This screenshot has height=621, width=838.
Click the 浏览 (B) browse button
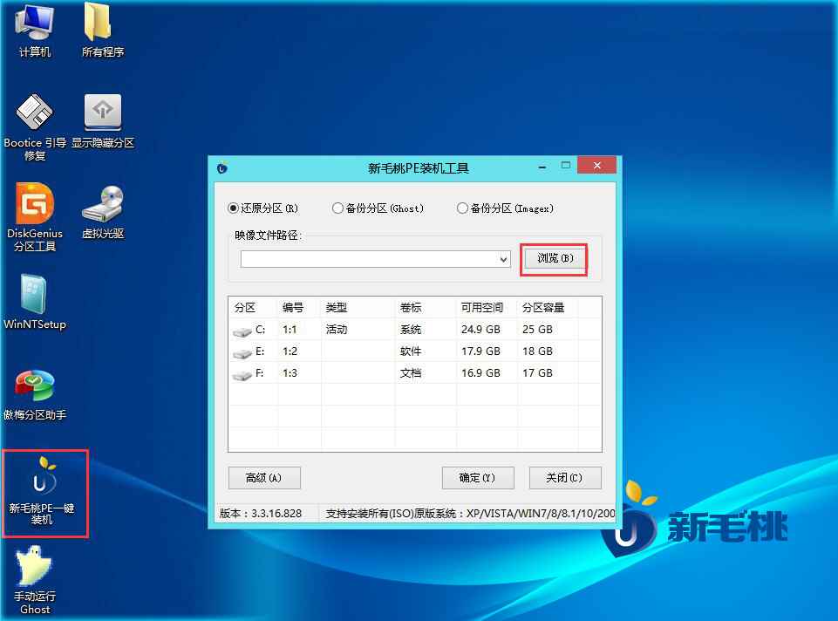555,258
